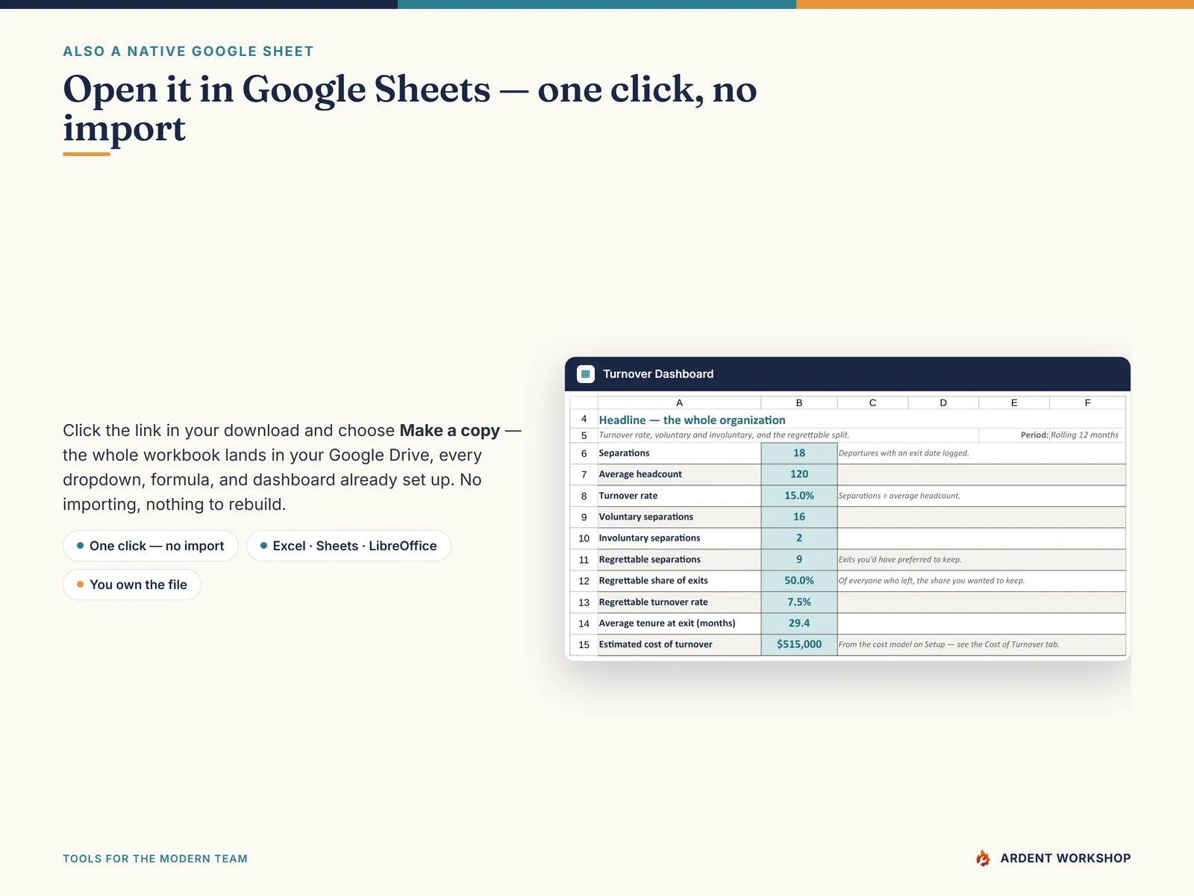Select column A header in the sheet
This screenshot has width=1194, height=896.
pyautogui.click(x=679, y=402)
